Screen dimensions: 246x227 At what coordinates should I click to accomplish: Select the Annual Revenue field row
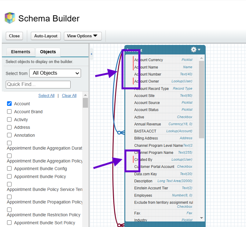[163, 124]
